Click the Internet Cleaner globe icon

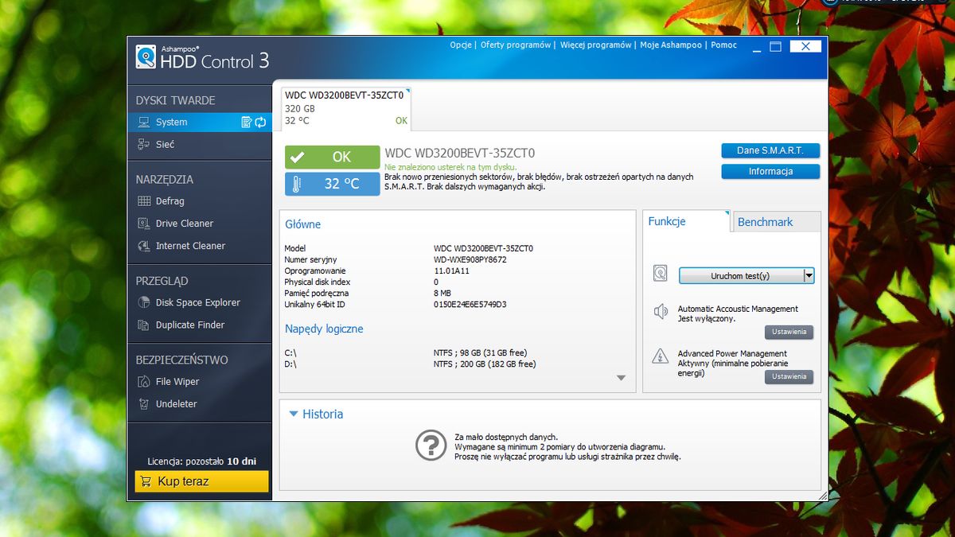click(144, 246)
